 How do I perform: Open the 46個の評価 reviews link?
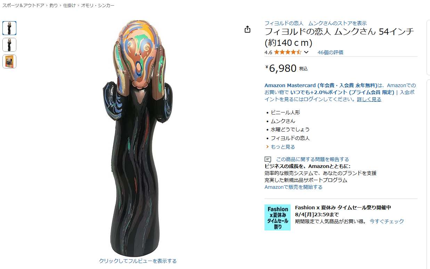[330, 52]
